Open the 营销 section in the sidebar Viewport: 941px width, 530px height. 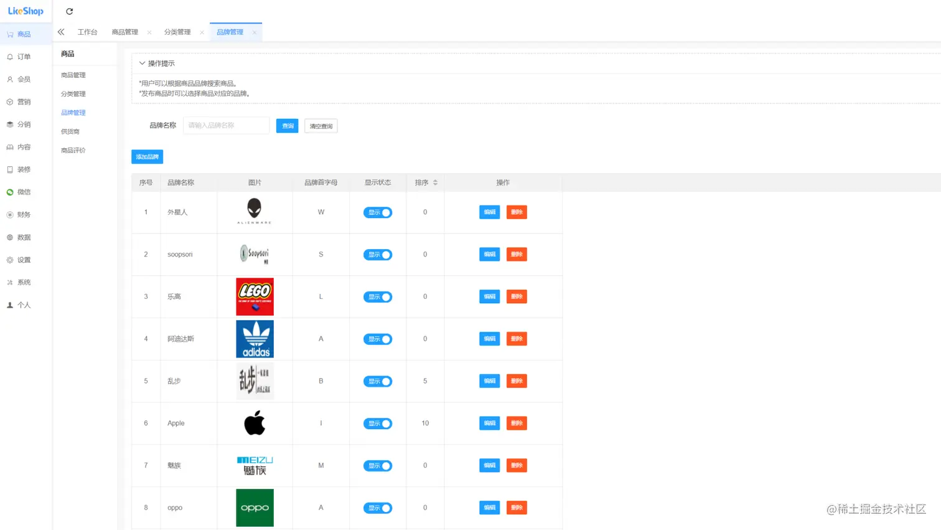click(x=26, y=102)
